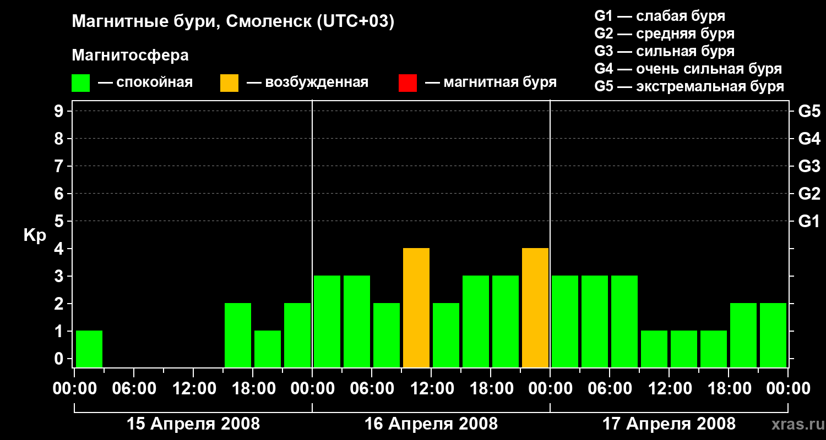Click the green bar at 15:00–18:00 on 15 April
This screenshot has height=440, width=826.
pos(238,335)
